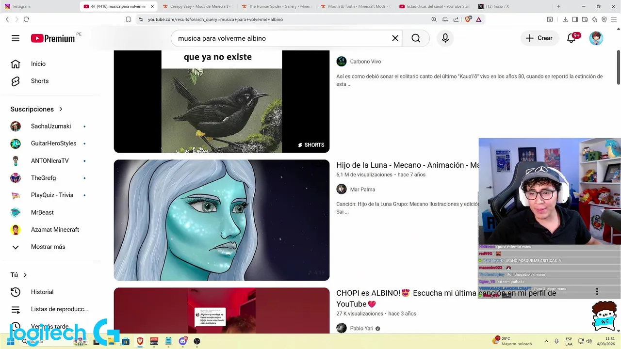The image size is (621, 349).
Task: Click the Crear button
Action: (x=539, y=38)
